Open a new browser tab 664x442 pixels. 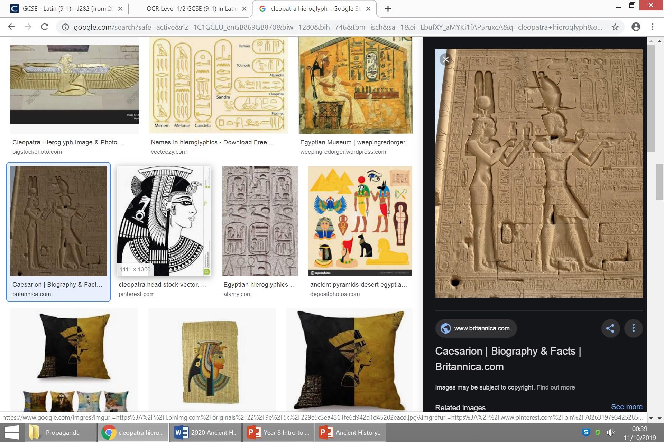tap(388, 9)
